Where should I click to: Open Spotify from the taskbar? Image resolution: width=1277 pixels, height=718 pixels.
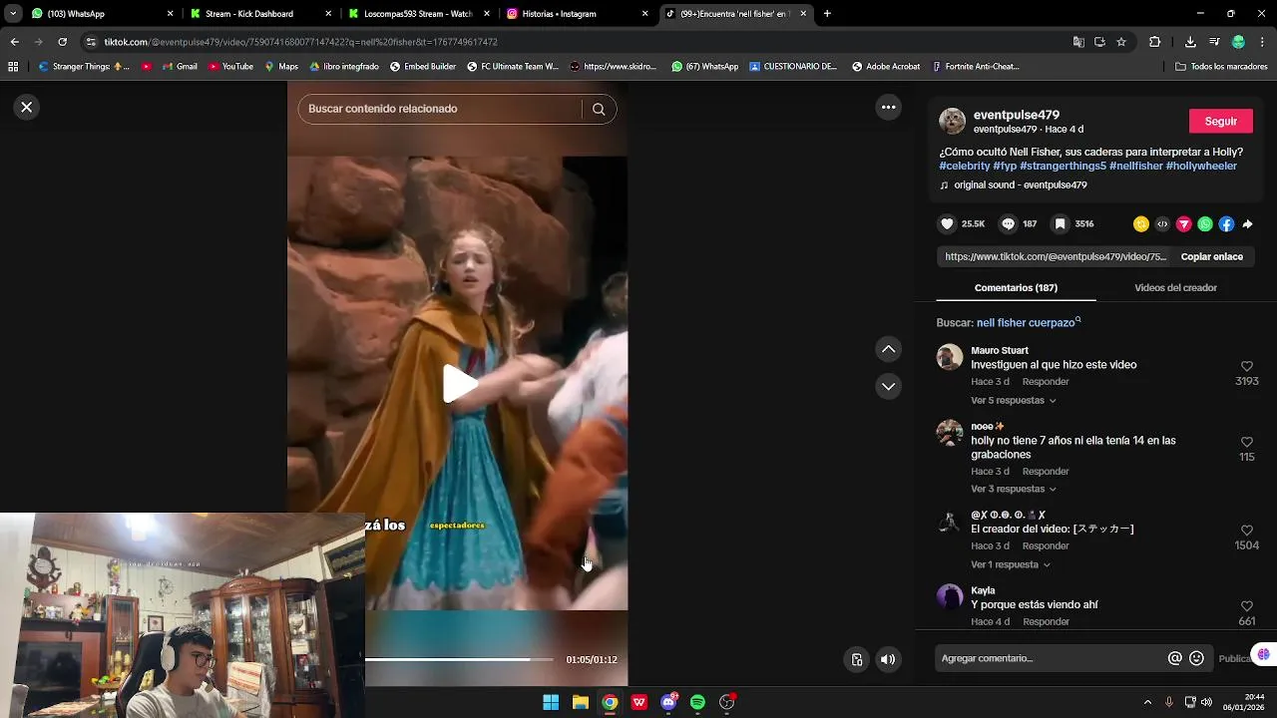click(697, 702)
